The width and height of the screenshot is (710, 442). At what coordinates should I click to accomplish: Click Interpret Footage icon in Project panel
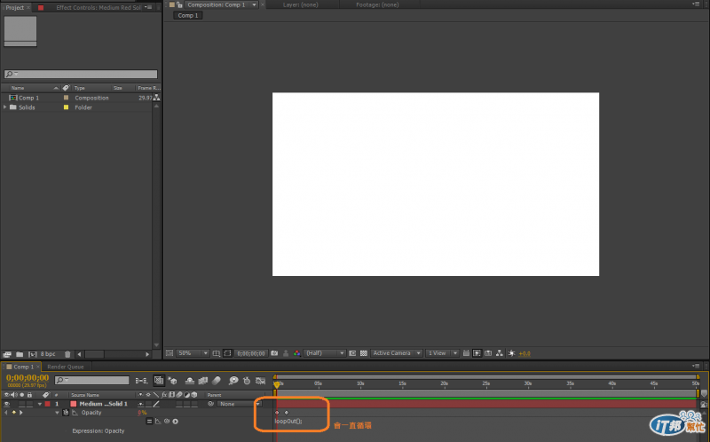[7, 354]
